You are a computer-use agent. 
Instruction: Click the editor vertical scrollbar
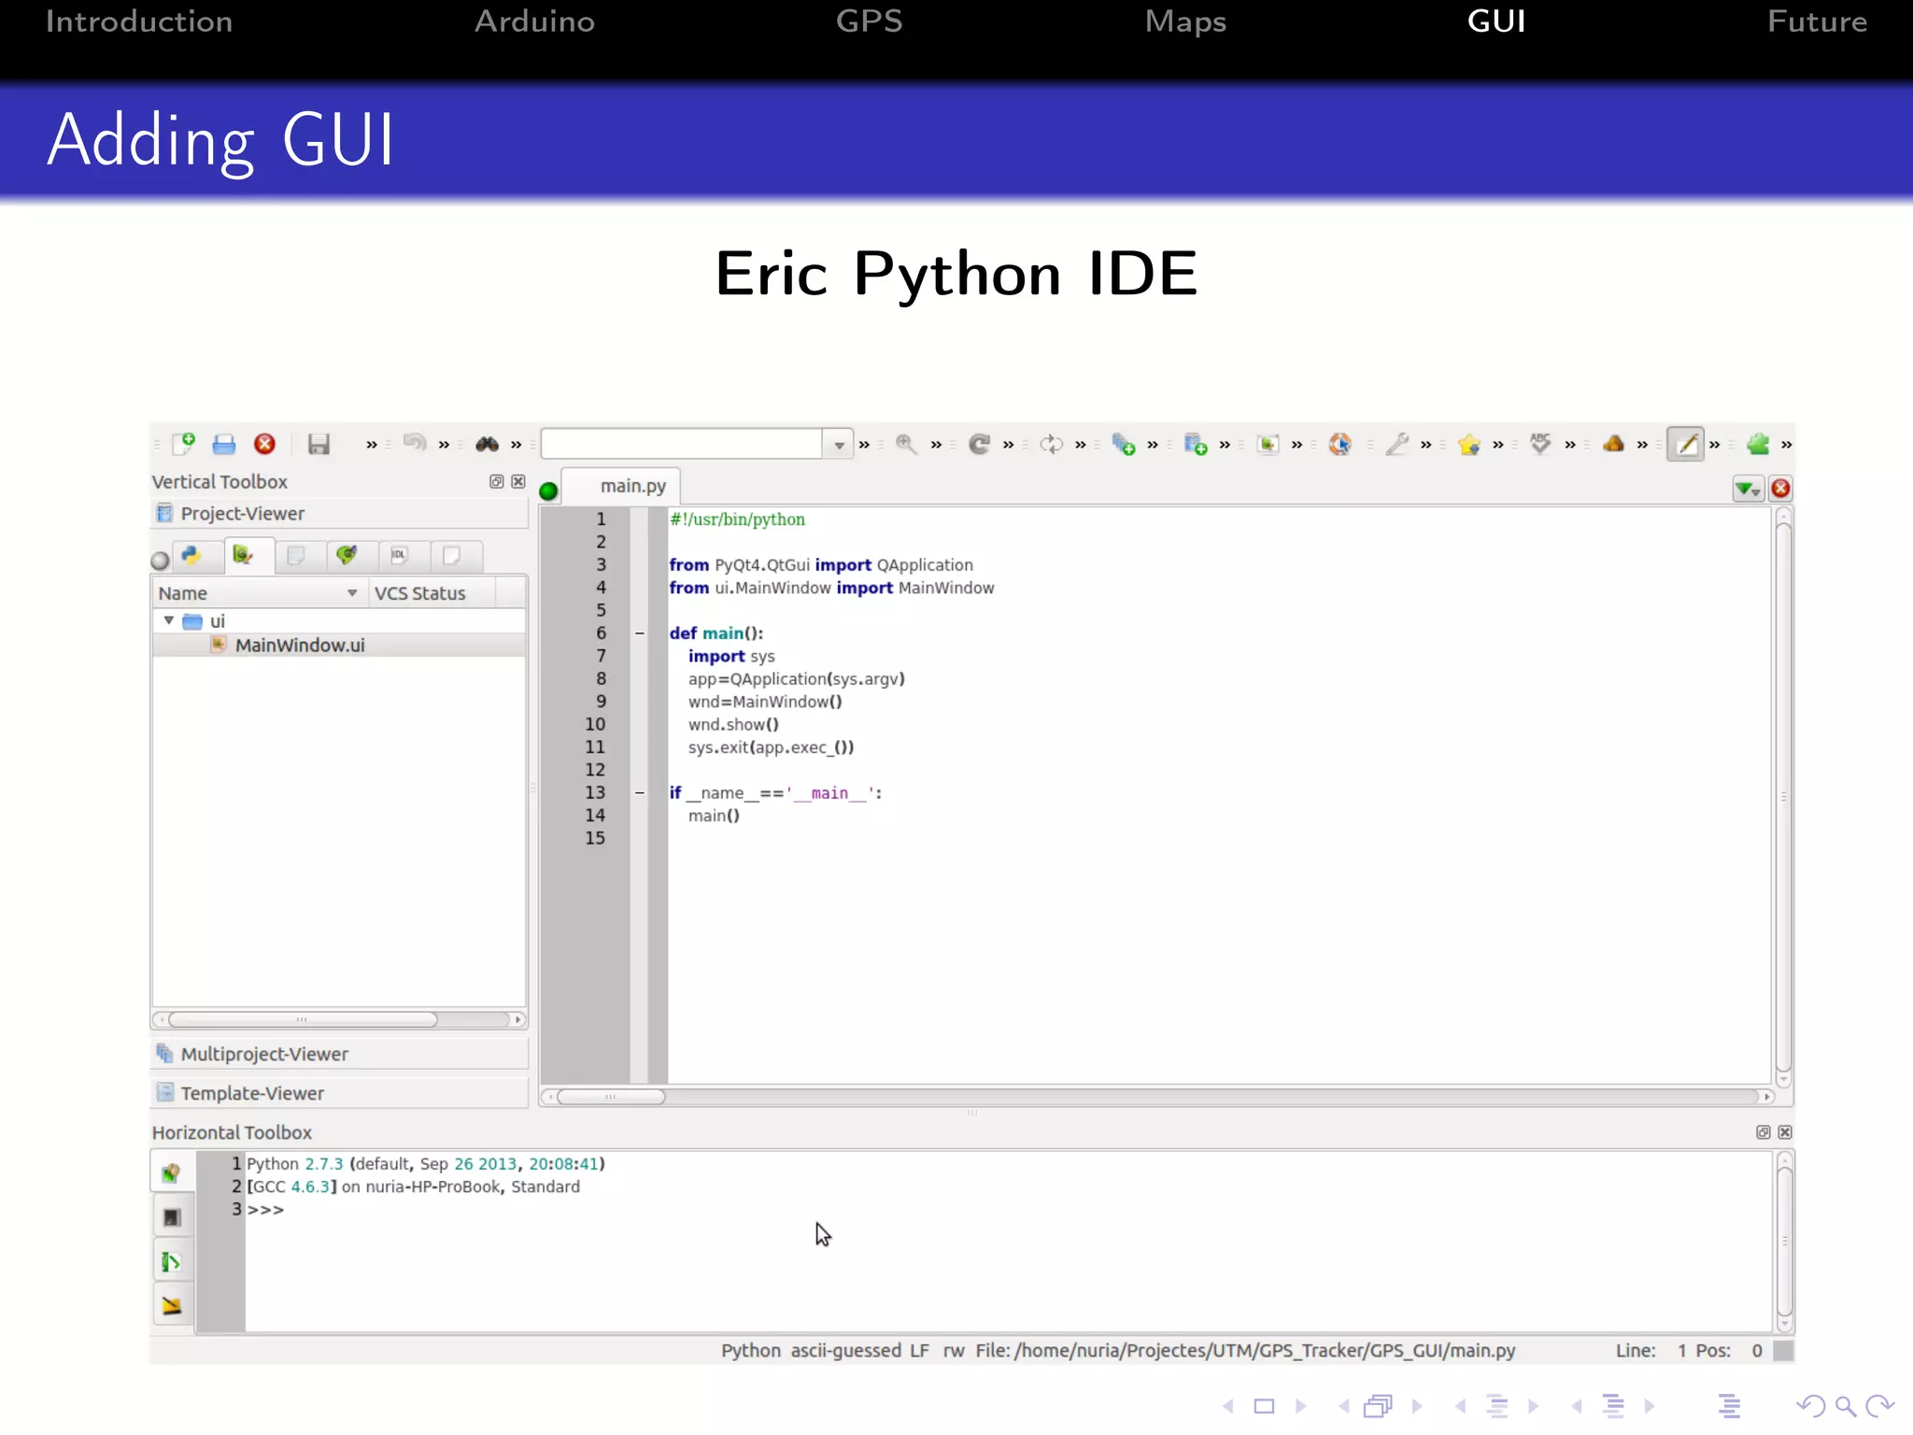pos(1783,797)
